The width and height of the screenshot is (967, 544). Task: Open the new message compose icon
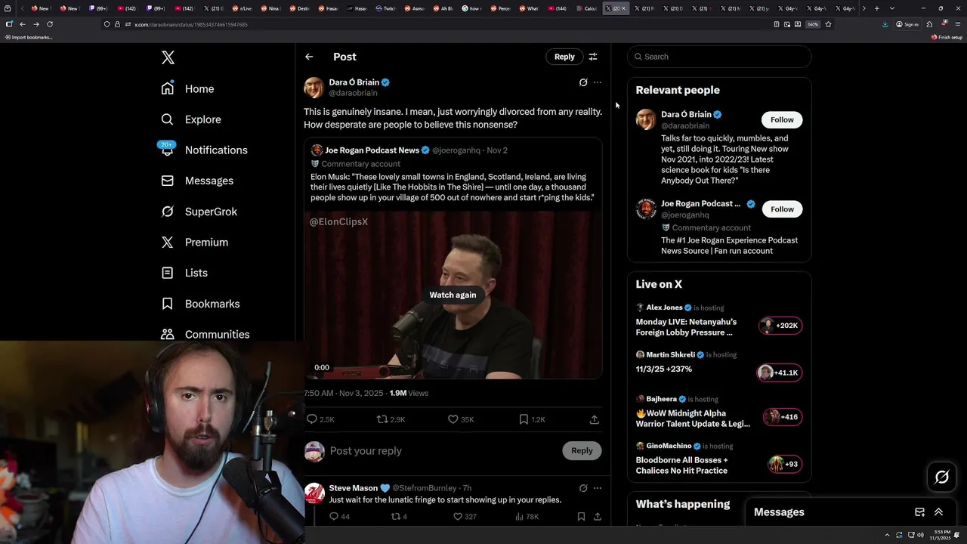point(919,512)
